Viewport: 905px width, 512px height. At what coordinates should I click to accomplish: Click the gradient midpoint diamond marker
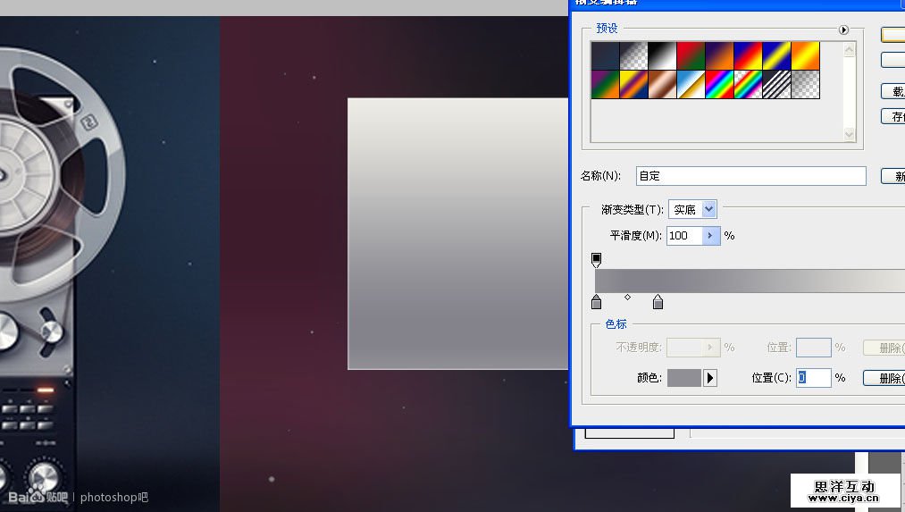[627, 297]
